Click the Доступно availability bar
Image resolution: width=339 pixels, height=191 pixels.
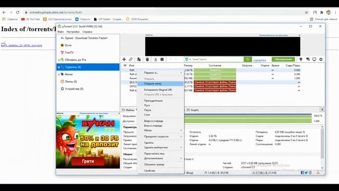(x=248, y=121)
